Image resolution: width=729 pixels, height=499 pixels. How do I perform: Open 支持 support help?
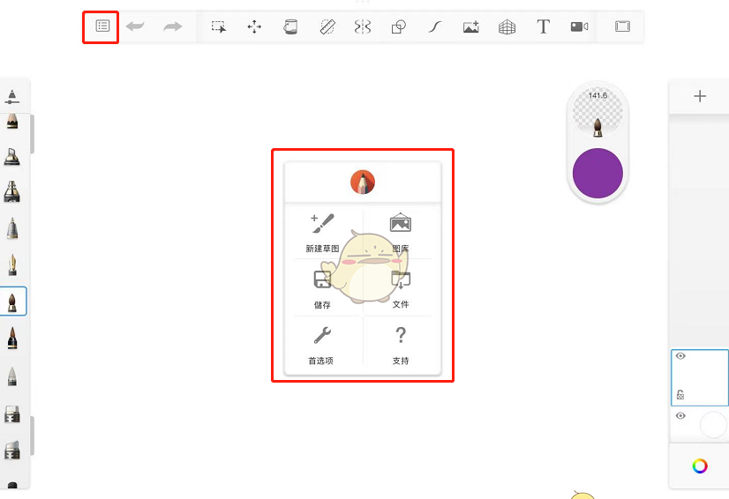click(401, 346)
